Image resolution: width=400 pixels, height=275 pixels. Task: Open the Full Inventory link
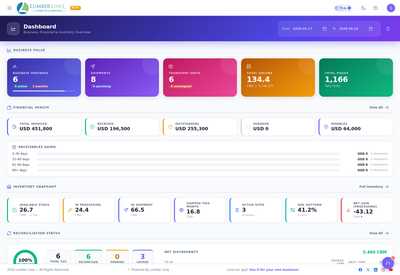coord(374,187)
